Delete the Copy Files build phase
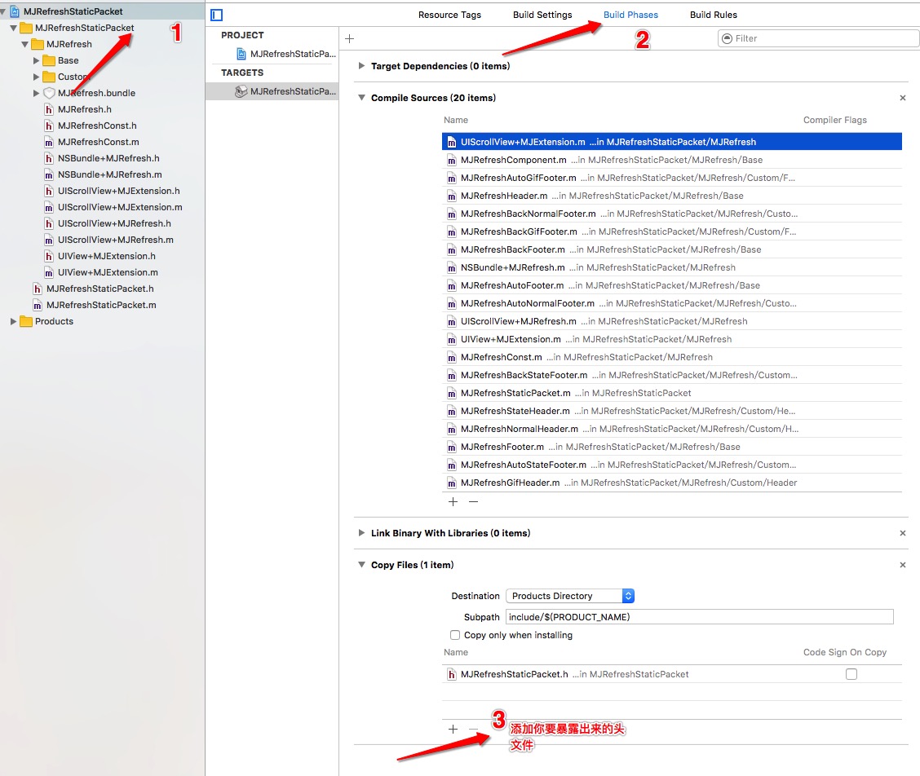The width and height of the screenshot is (920, 776). click(902, 565)
